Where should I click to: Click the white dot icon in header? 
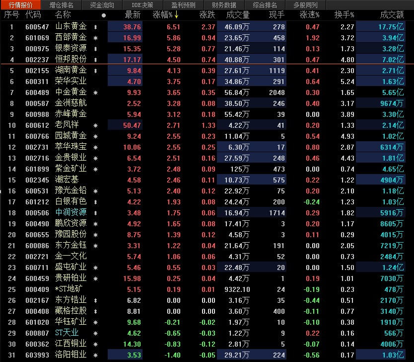tap(104, 15)
